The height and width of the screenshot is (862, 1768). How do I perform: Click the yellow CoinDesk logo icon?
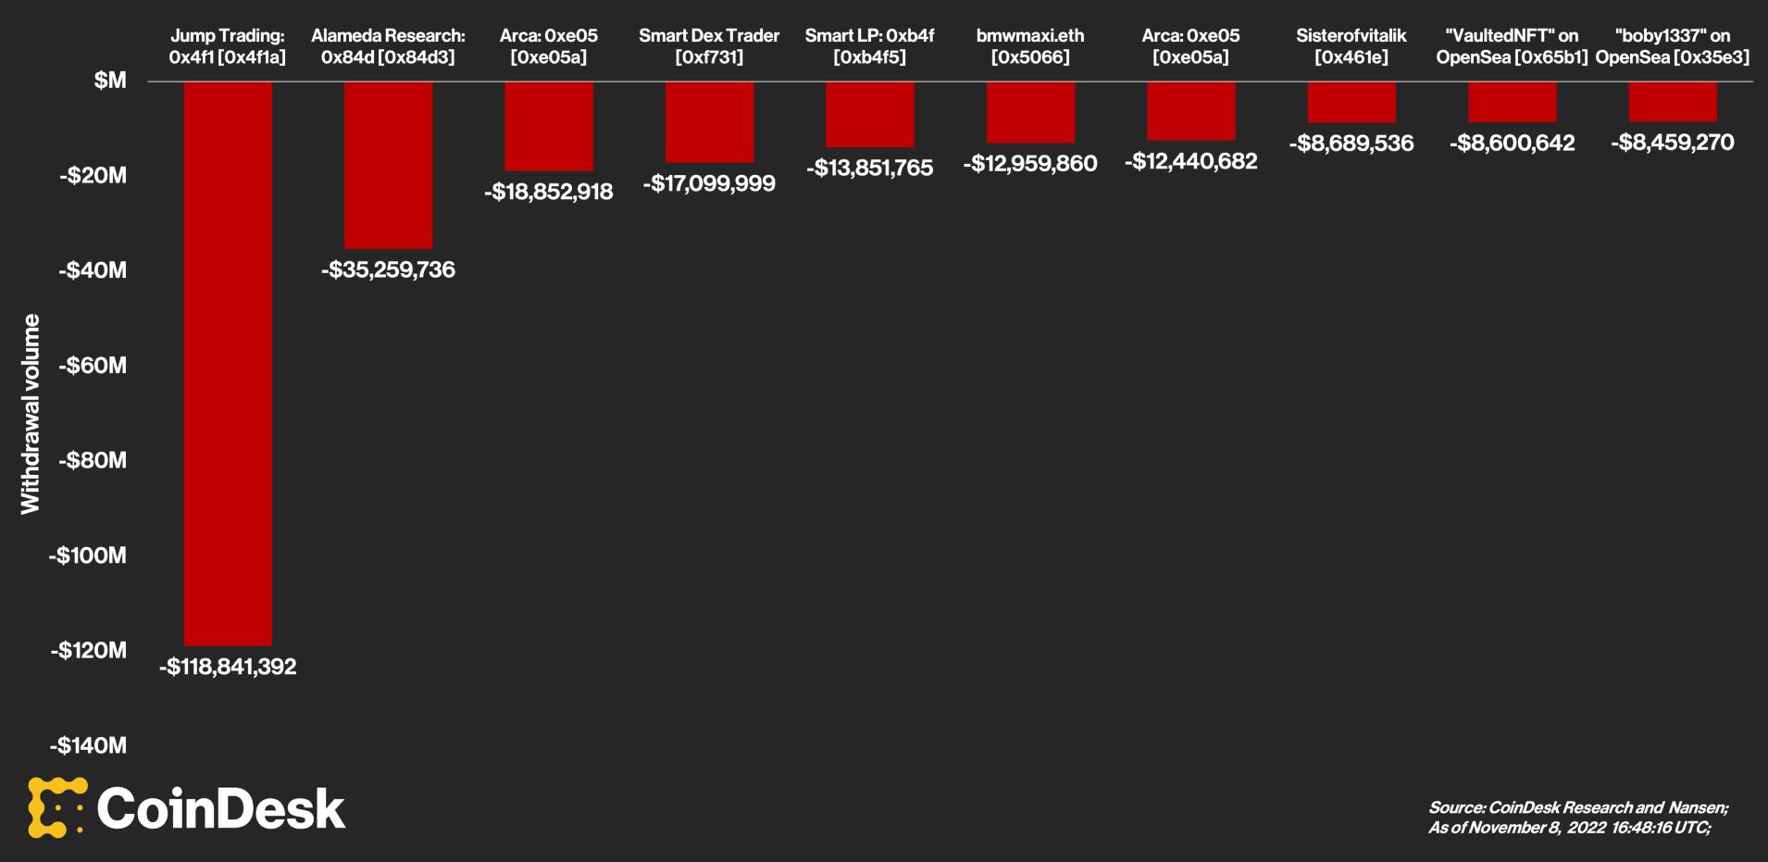click(56, 807)
